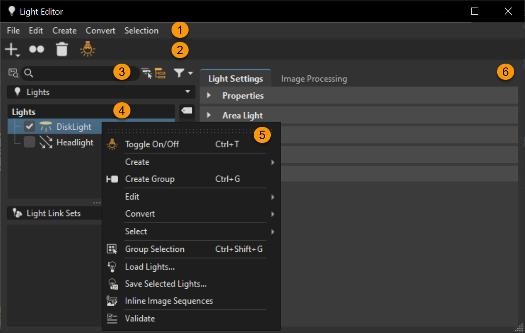Click the light bulb toggle toolbar icon
The image size is (525, 333).
88,49
